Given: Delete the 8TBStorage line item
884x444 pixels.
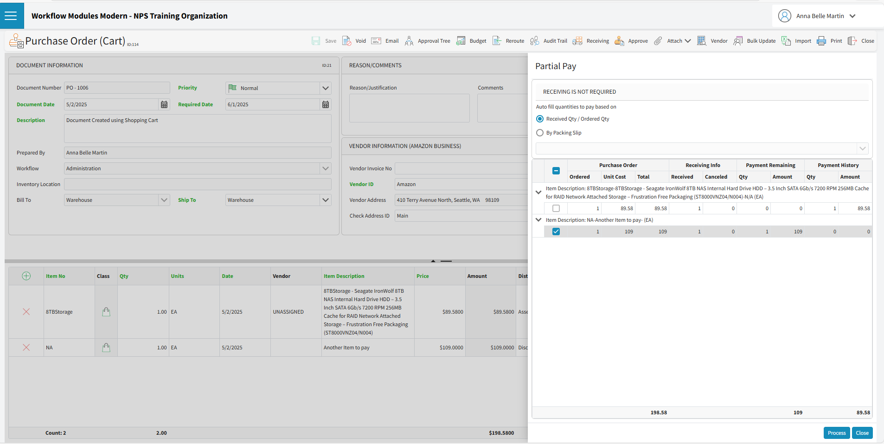Looking at the screenshot, I should [26, 312].
